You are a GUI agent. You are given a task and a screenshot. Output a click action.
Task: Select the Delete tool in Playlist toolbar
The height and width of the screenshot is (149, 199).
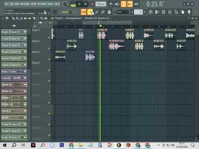click(x=22, y=18)
